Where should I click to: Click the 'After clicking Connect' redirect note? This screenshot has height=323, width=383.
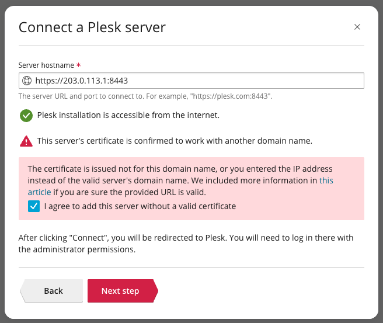[186, 244]
